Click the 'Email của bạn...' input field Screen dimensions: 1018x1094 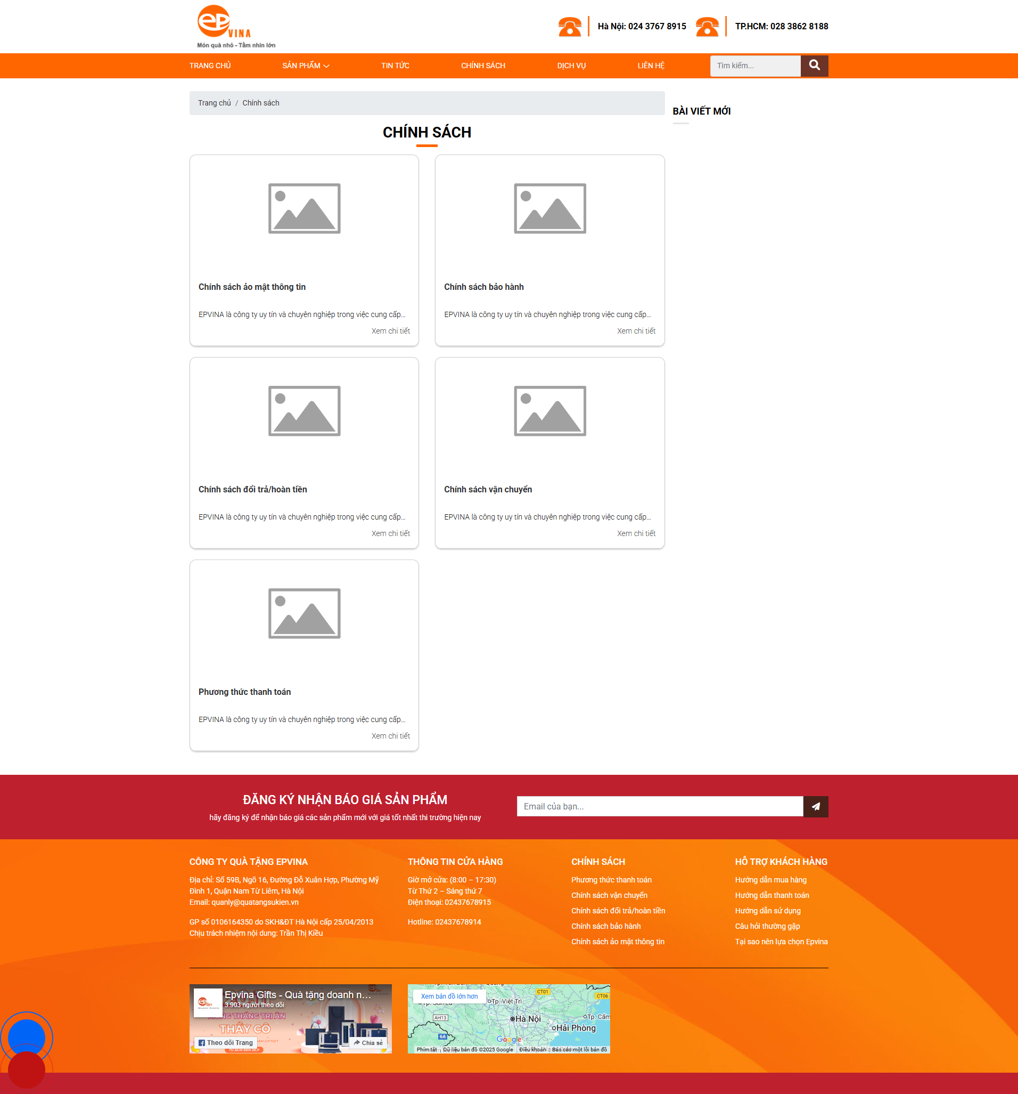(660, 806)
